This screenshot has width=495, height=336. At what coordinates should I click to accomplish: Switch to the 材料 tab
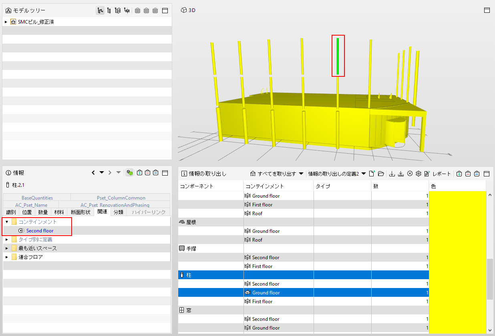[59, 212]
